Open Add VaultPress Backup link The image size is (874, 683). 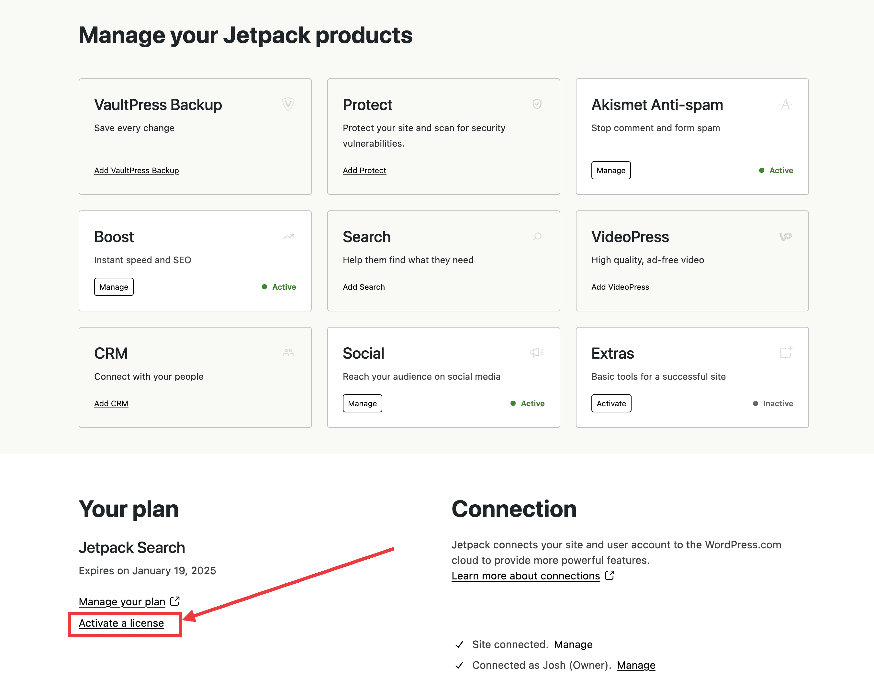137,171
